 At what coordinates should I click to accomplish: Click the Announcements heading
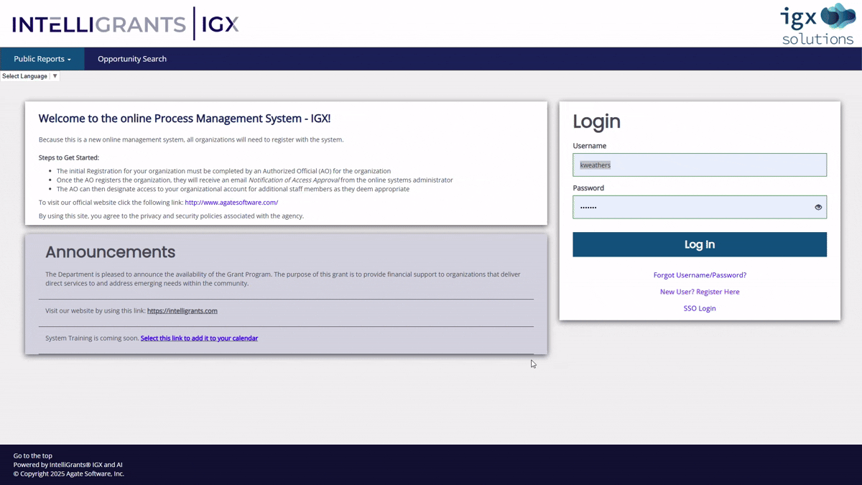pyautogui.click(x=111, y=252)
